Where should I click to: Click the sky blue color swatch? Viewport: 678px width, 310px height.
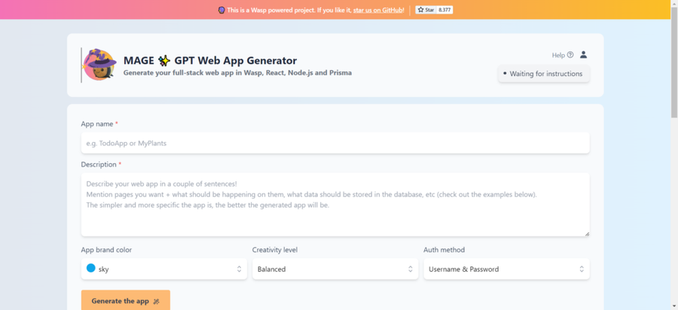91,268
